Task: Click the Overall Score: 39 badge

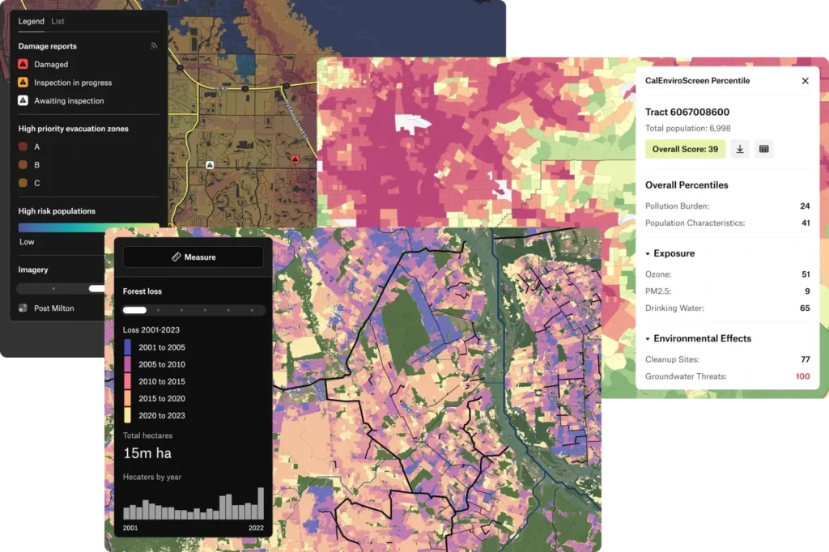Action: [x=685, y=149]
